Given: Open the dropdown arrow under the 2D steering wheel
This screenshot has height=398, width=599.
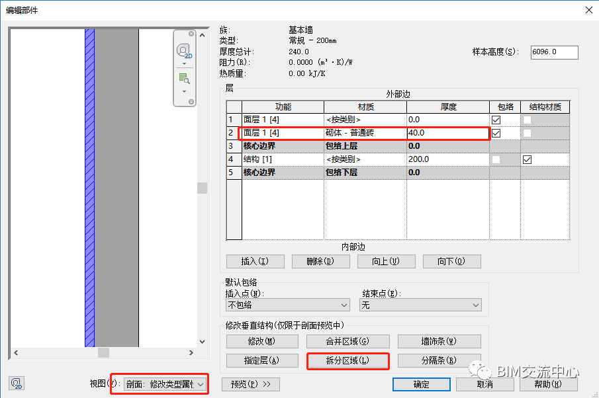Looking at the screenshot, I should [184, 63].
